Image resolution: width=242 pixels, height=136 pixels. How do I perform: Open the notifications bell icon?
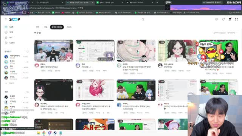tap(223, 19)
